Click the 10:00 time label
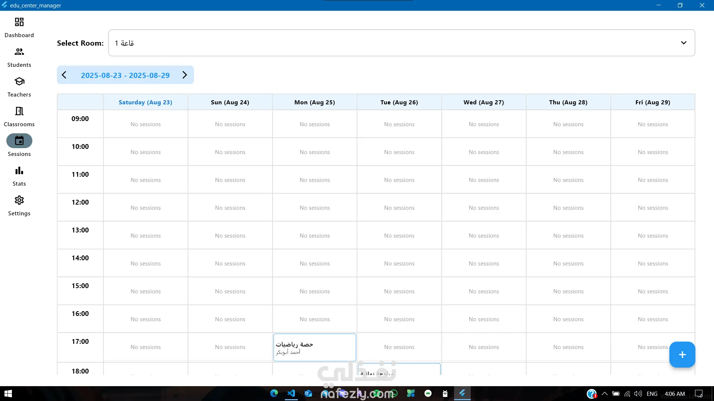 [x=80, y=147]
